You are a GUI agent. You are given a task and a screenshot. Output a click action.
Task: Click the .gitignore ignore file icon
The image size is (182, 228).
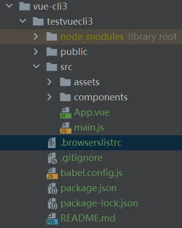52,158
